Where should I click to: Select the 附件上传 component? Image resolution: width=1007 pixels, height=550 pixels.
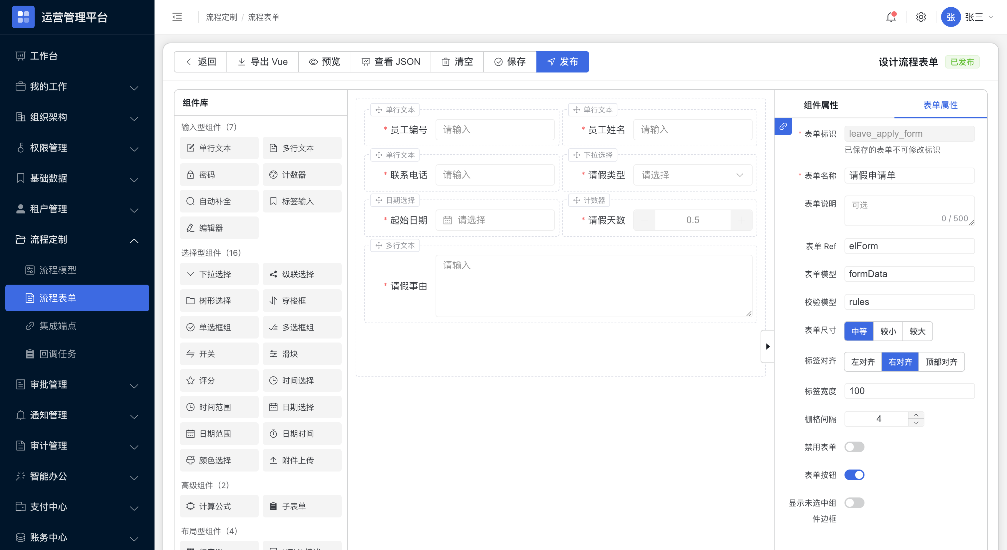click(302, 460)
